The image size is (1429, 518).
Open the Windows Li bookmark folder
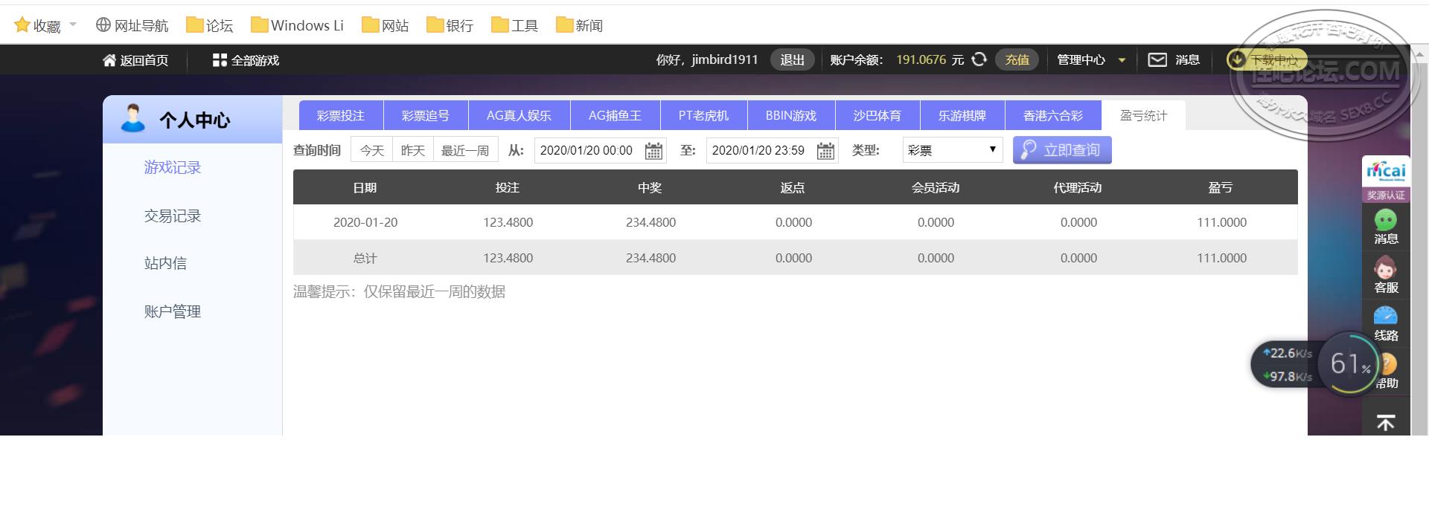point(297,25)
